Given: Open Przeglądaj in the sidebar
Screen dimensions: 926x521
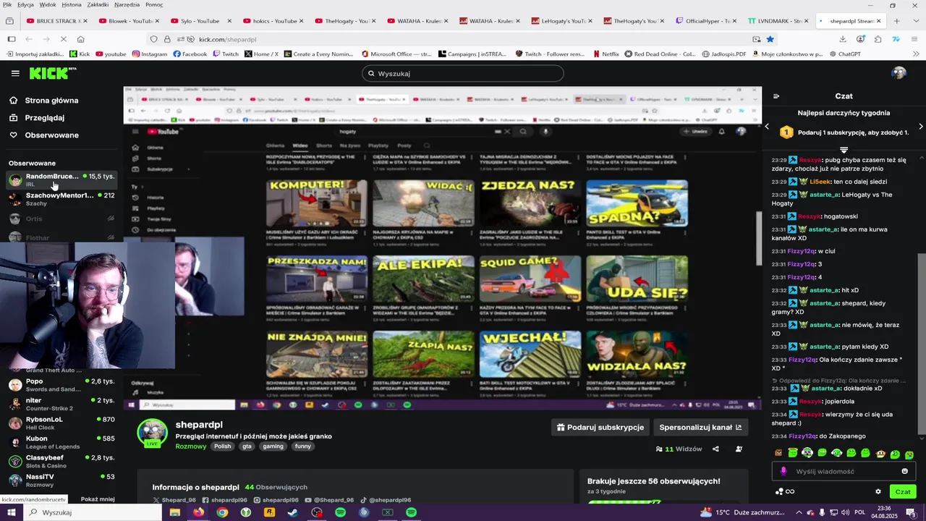Looking at the screenshot, I should [x=44, y=118].
